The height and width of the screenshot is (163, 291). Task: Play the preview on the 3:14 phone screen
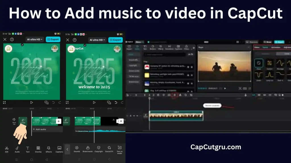(32, 102)
